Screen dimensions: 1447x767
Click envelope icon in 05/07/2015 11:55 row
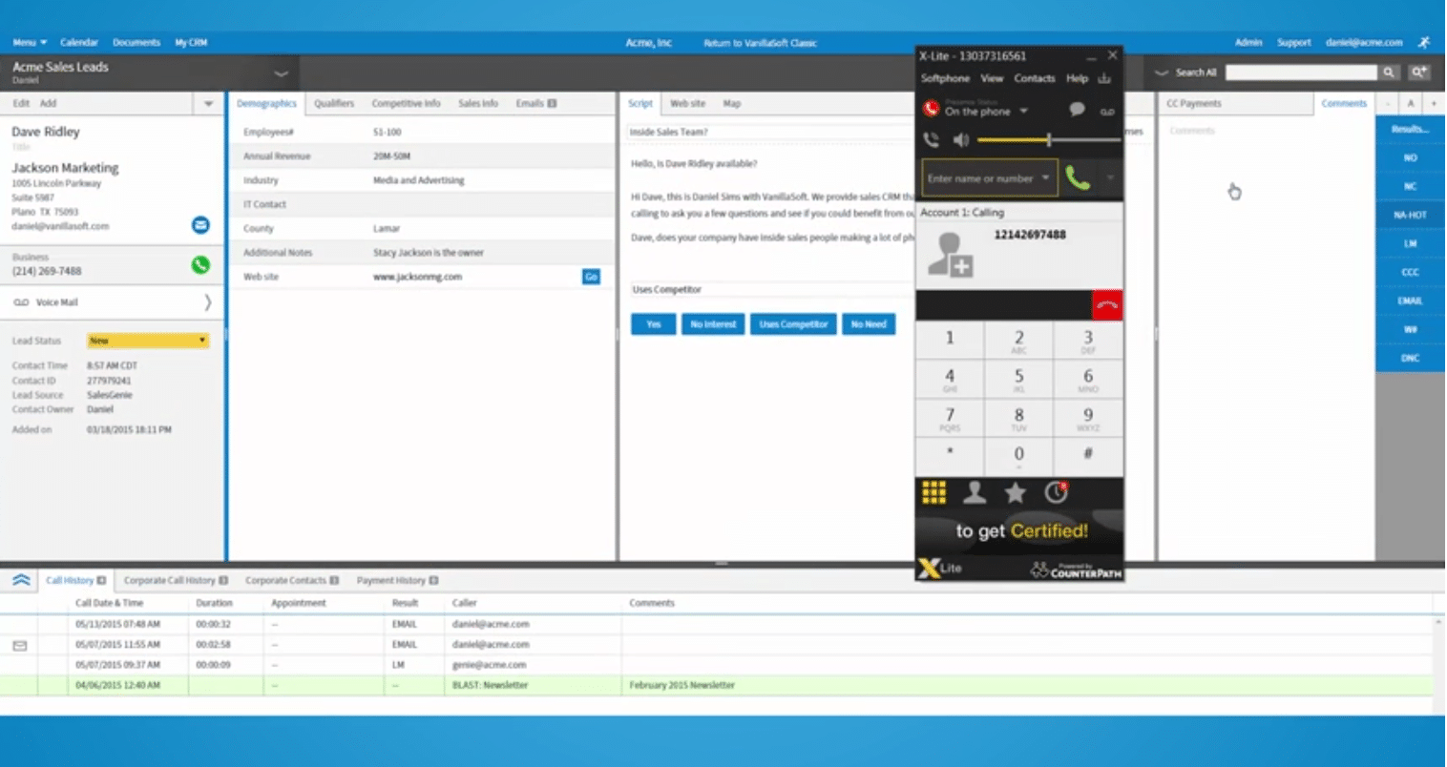point(20,646)
